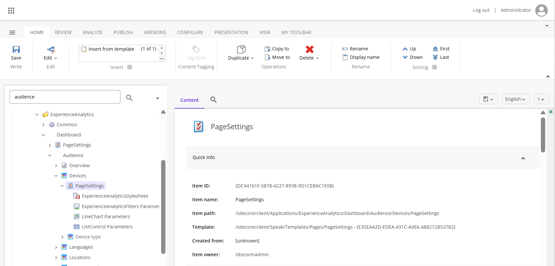Click the content pane vertical scrollbar

tap(543, 135)
